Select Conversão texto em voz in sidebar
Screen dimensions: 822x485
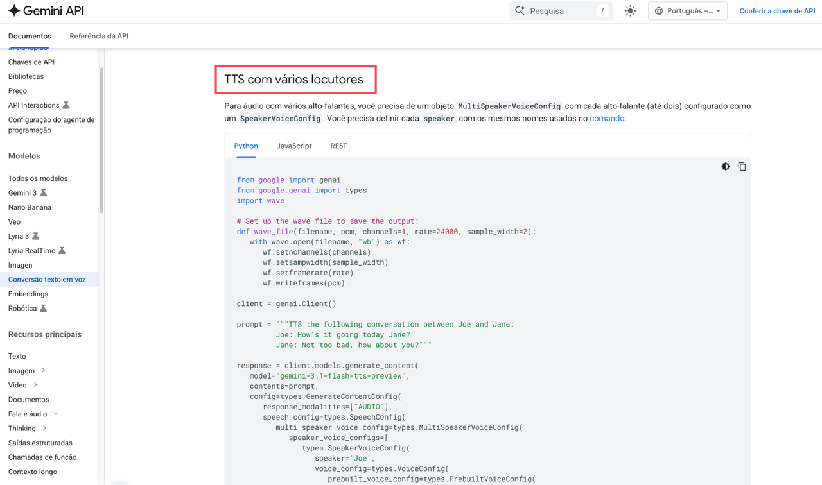tap(47, 280)
